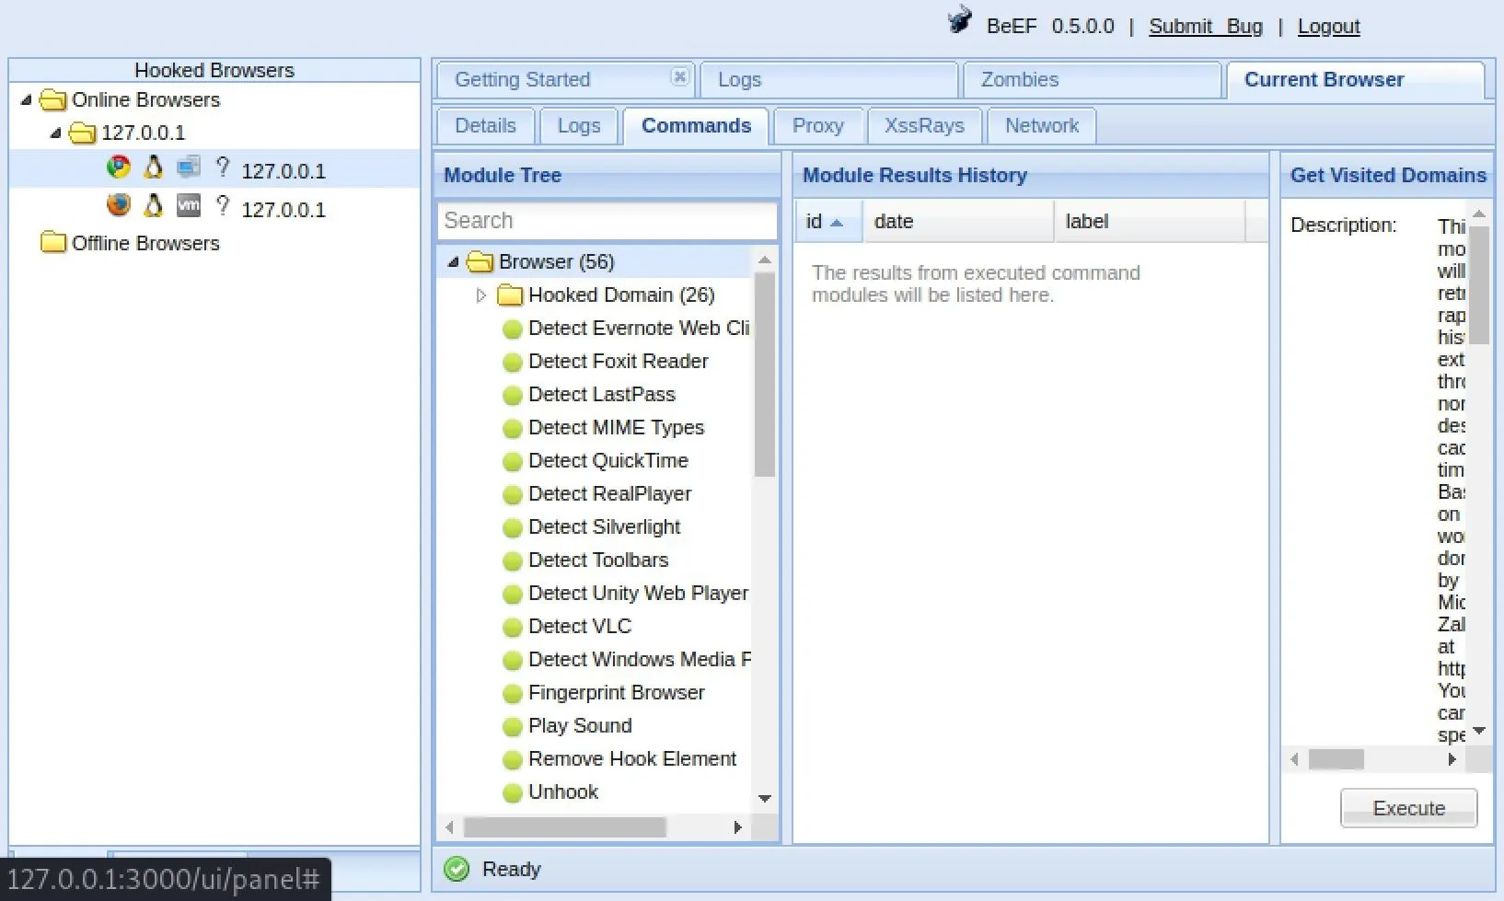The image size is (1504, 901).
Task: Click the question mark icon in Chrome row
Action: tap(222, 167)
